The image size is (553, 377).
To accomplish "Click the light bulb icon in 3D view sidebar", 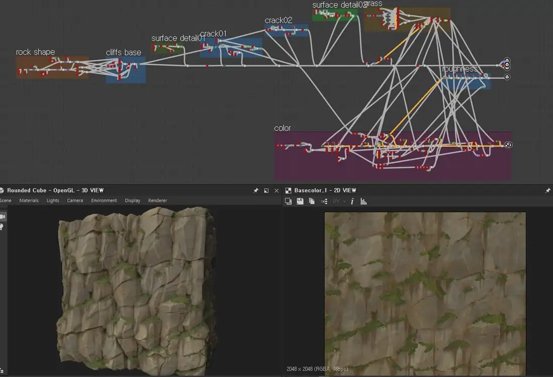I will pos(3,227).
